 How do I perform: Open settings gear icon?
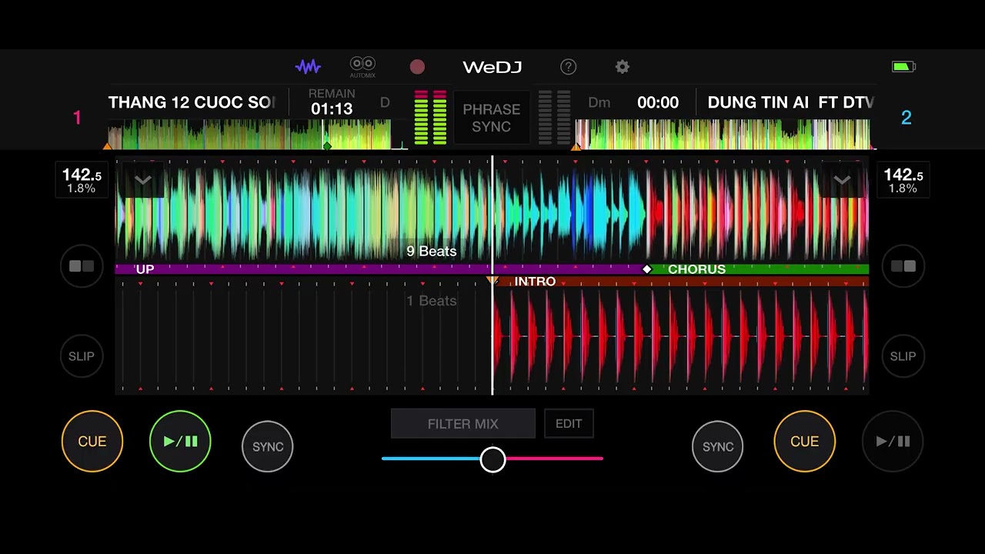623,67
